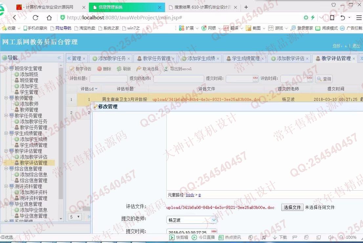Click the browser back arrow
Viewport: 363px width, 243px height.
coord(14,18)
